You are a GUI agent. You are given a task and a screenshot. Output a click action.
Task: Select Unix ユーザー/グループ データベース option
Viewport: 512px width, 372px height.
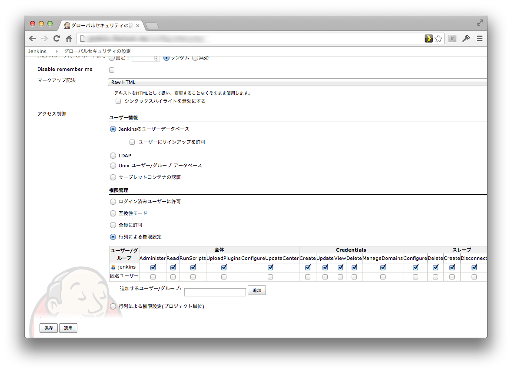point(113,166)
